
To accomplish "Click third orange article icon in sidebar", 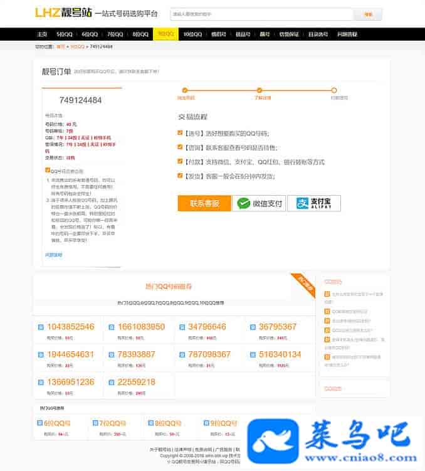I will click(327, 321).
